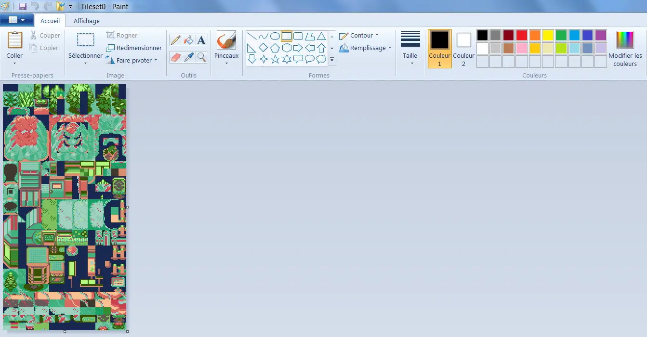Select the Color picker eyedropper tool
This screenshot has height=337, width=647.
coord(188,57)
